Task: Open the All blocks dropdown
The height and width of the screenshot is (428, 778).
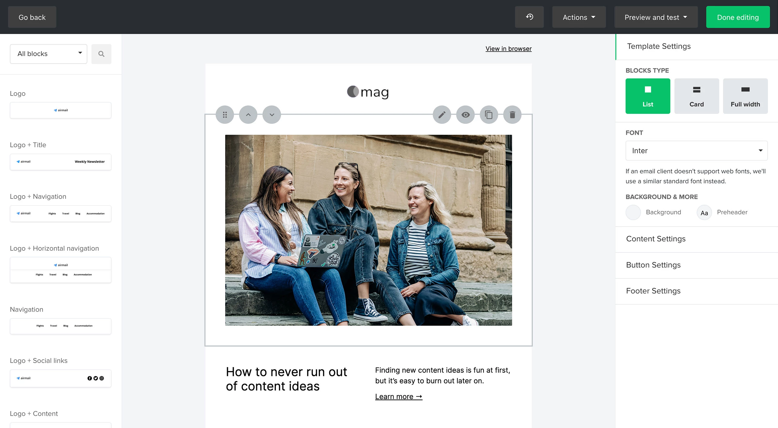Action: pos(48,54)
